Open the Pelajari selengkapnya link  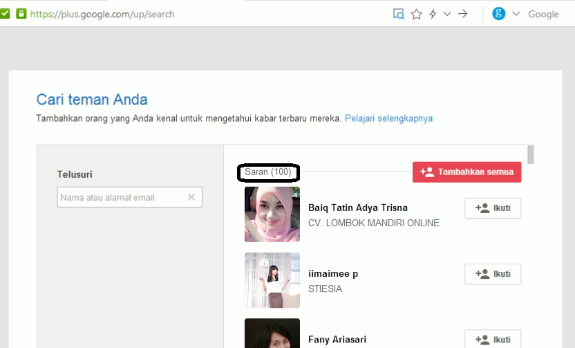coord(388,118)
